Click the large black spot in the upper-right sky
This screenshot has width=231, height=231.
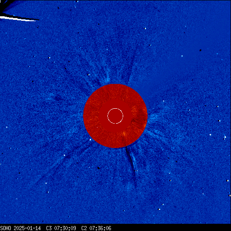(x=200, y=50)
